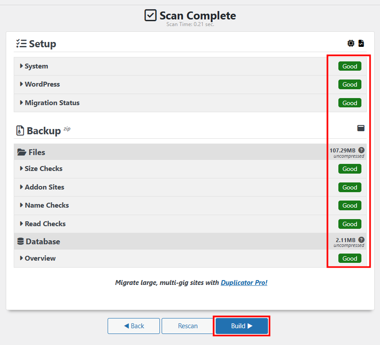380x345 pixels.
Task: Click the Setup checklist icon
Action: [x=21, y=44]
